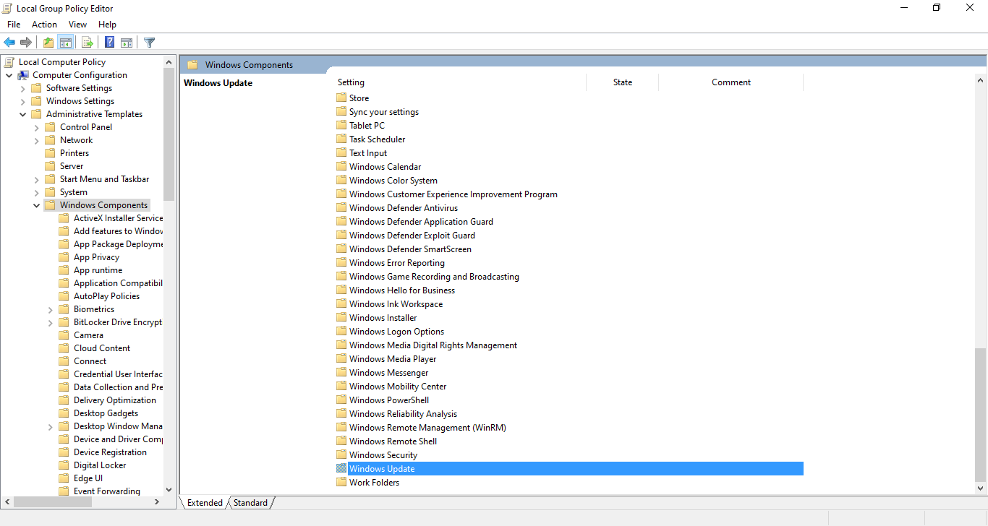Collapse the Computer Configuration tree node
The height and width of the screenshot is (526, 988).
(9, 75)
